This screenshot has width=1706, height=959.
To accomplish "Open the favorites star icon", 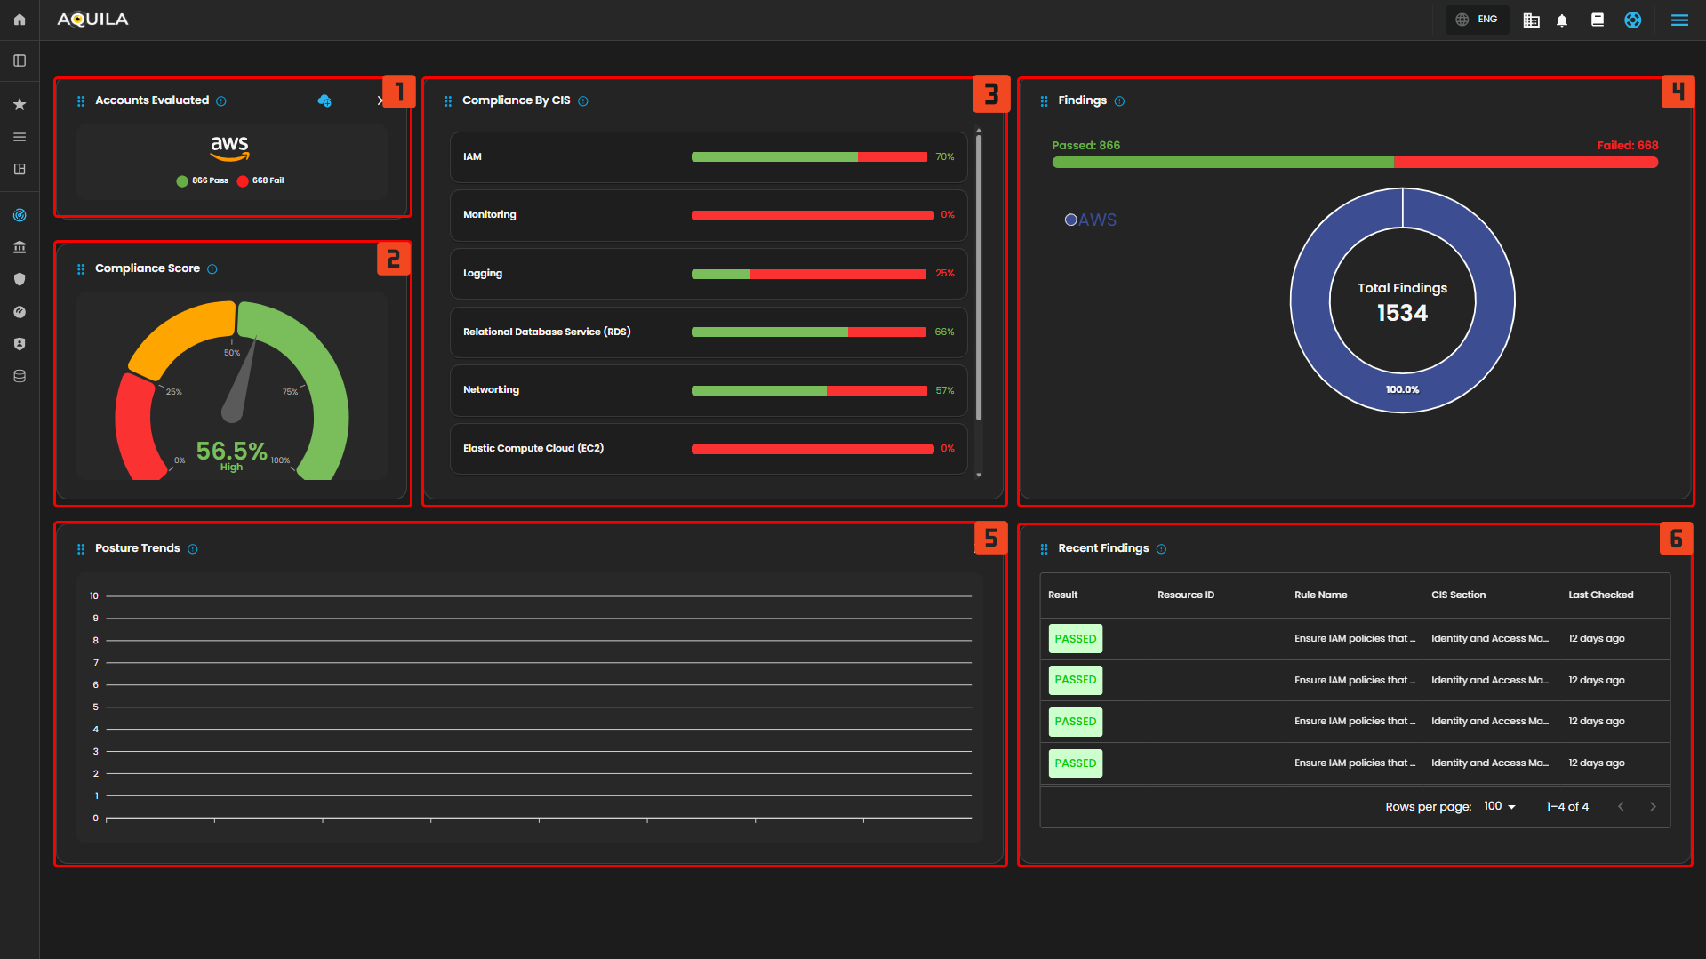I will (x=20, y=105).
